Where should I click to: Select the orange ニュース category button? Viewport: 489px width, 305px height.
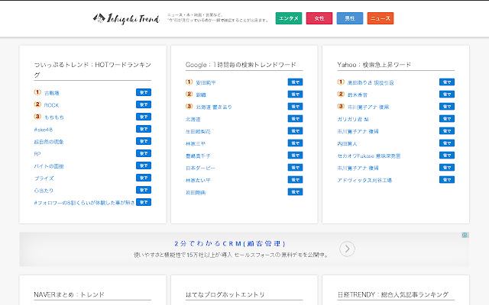tap(381, 18)
